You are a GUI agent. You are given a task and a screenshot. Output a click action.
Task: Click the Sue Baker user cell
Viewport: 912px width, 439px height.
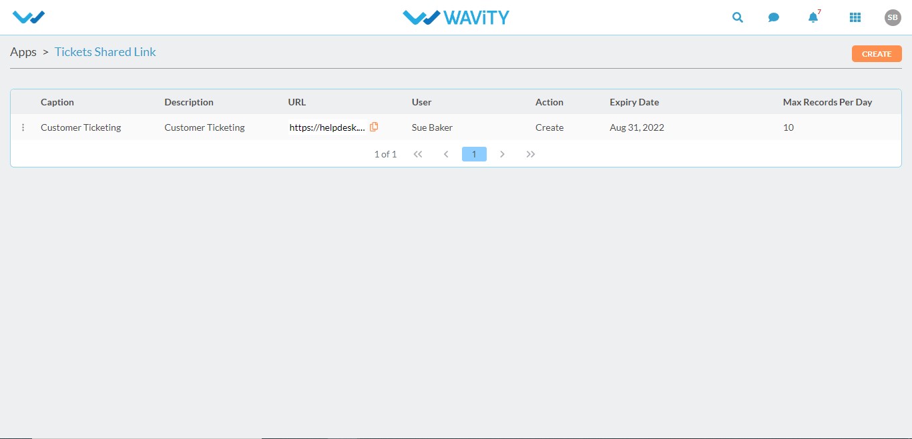click(x=432, y=127)
